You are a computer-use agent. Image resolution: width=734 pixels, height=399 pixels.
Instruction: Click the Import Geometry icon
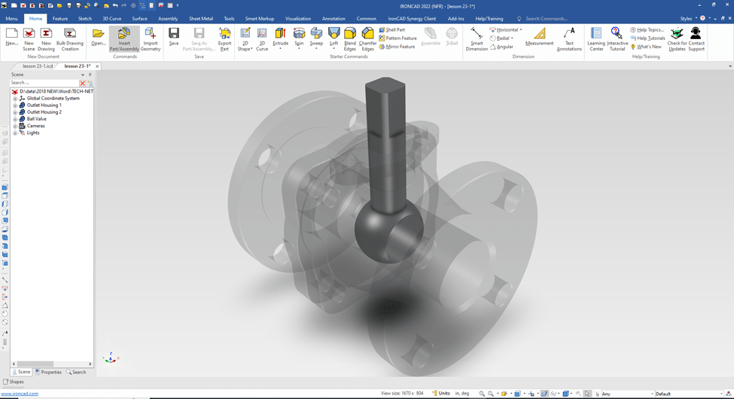pos(151,35)
